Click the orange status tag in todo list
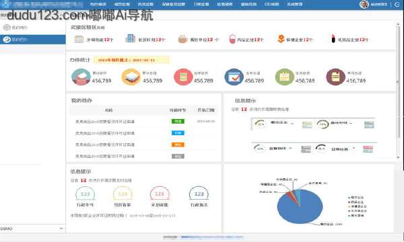 point(178,145)
